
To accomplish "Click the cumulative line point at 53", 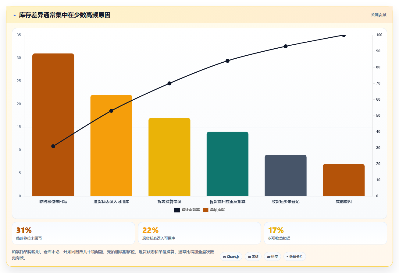I will (111, 111).
